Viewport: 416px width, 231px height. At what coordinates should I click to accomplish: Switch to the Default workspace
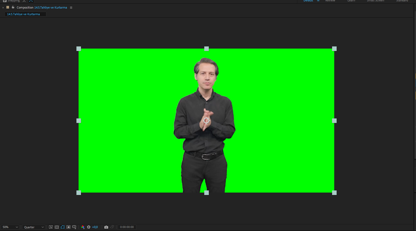click(x=308, y=1)
